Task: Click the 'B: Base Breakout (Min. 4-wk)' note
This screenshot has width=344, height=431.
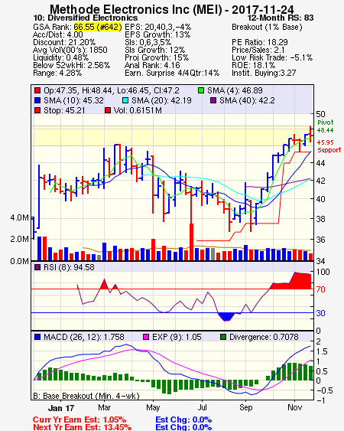Action: 86,396
